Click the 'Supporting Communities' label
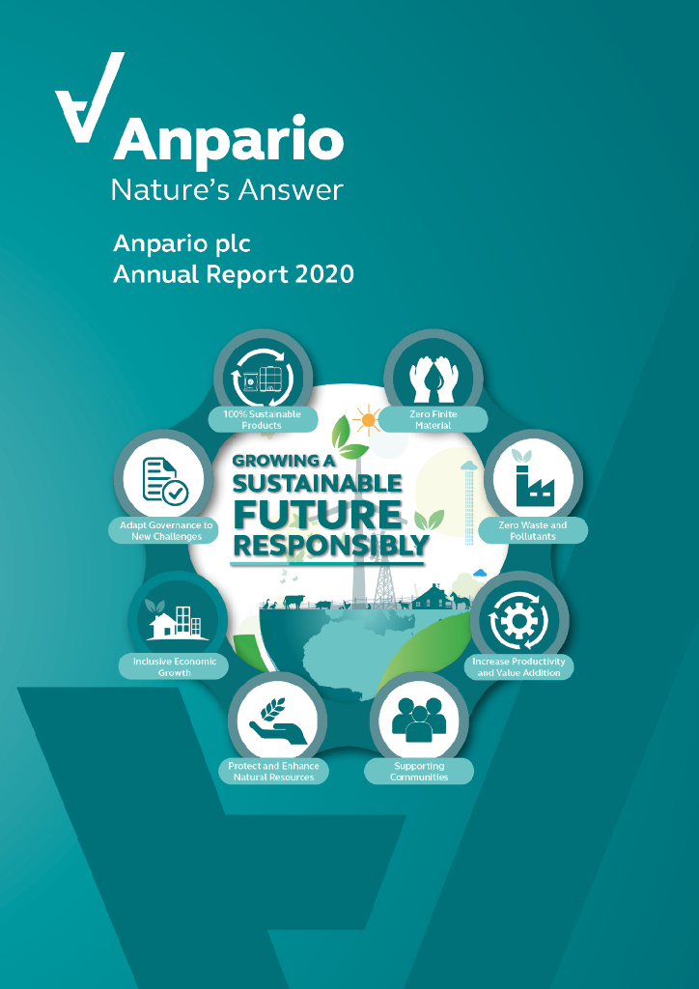 [x=419, y=772]
